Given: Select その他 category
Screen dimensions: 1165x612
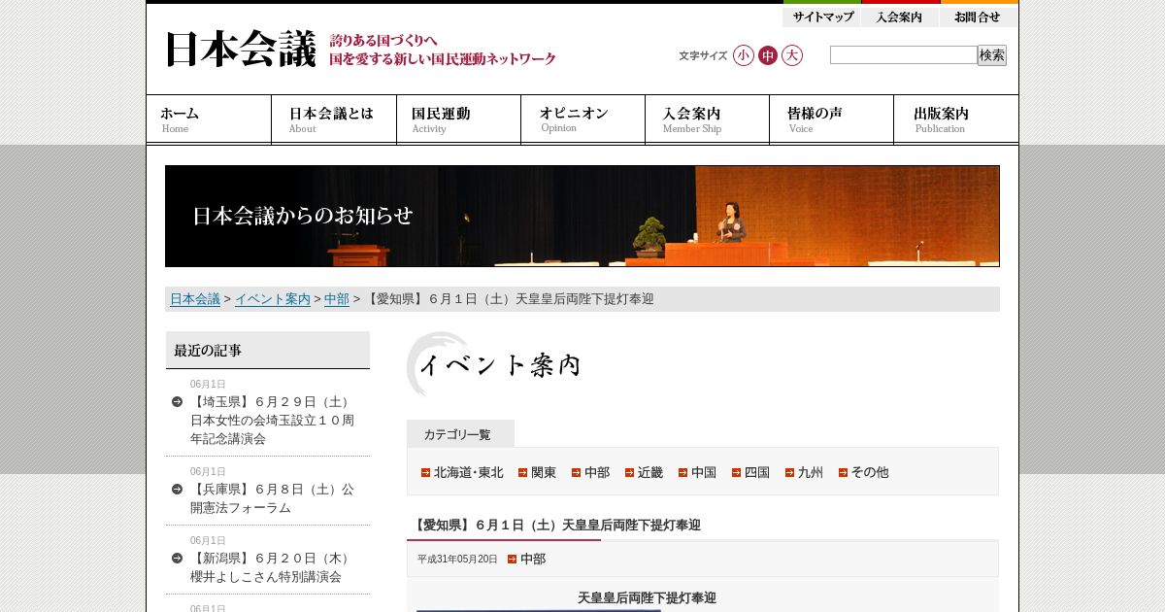Looking at the screenshot, I should tap(870, 472).
